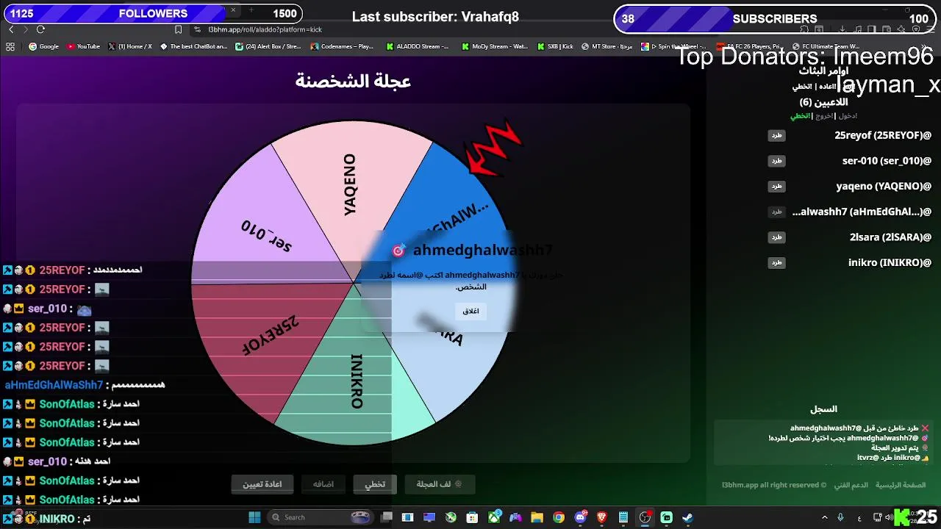The height and width of the screenshot is (529, 941).
Task: Open Brave browser from taskbar
Action: 601,517
